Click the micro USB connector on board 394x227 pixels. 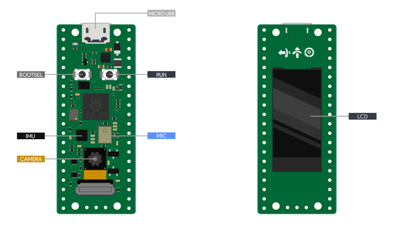tap(95, 33)
